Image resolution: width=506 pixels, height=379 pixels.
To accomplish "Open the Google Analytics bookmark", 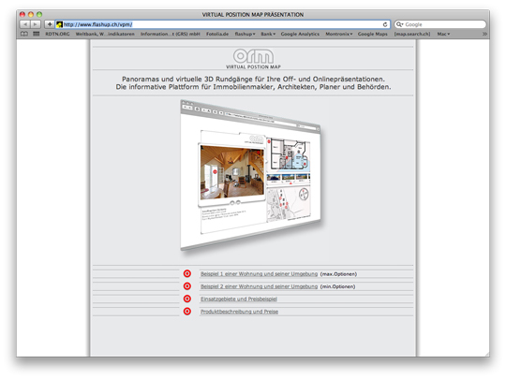I will [x=300, y=34].
